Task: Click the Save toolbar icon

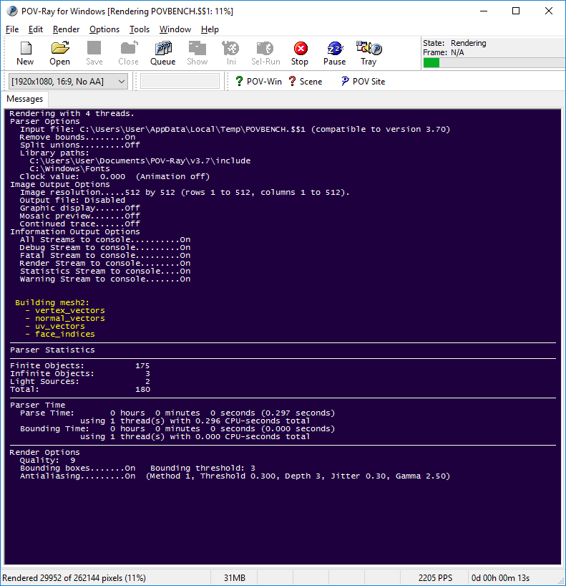Action: [x=94, y=54]
